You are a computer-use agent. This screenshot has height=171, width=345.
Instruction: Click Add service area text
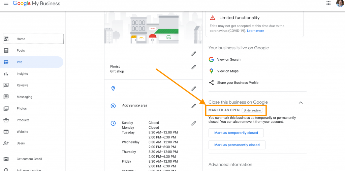click(x=135, y=105)
